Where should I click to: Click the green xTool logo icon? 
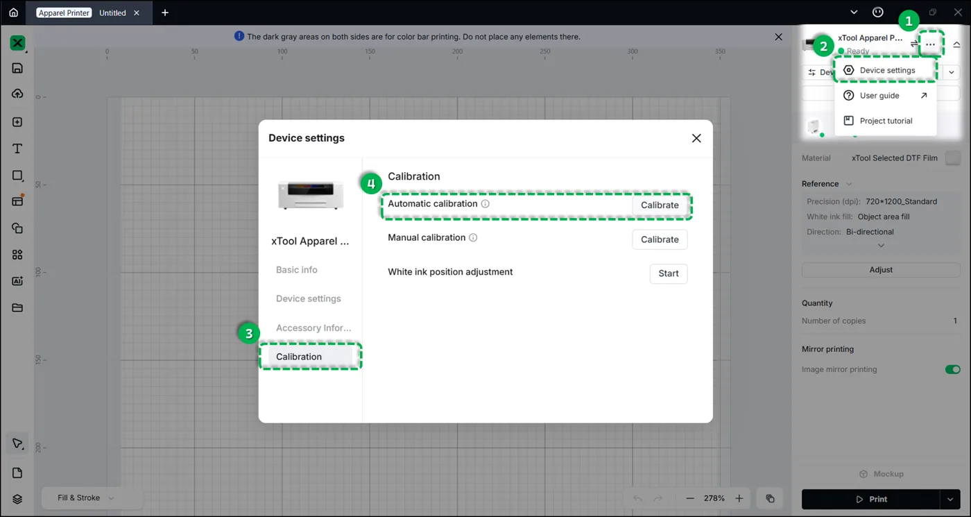[17, 43]
